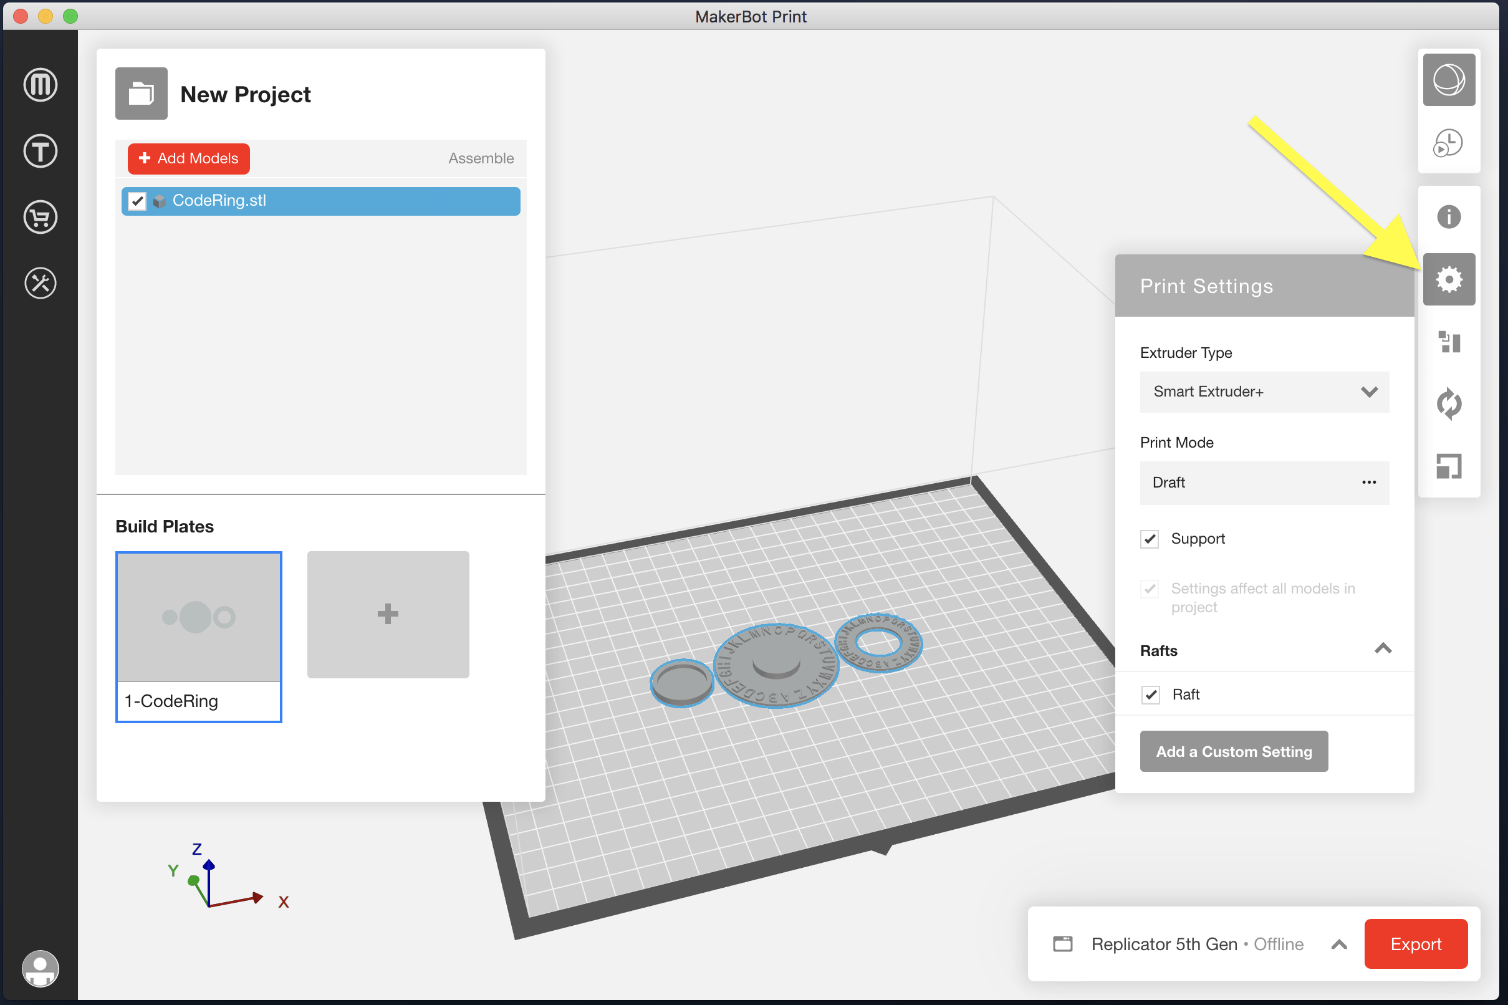The height and width of the screenshot is (1005, 1508).
Task: Open the arrange models tool
Action: click(1449, 343)
